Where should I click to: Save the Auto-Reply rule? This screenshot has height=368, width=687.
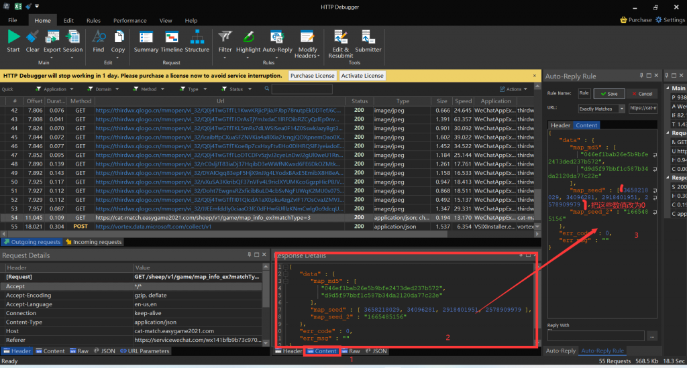pyautogui.click(x=611, y=94)
